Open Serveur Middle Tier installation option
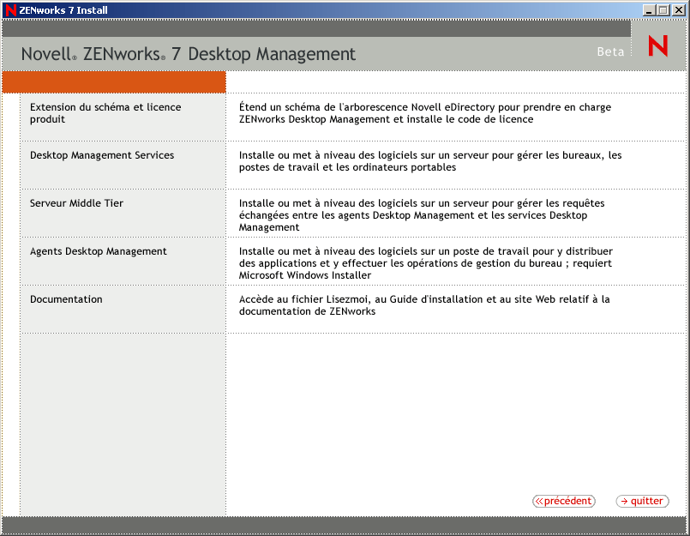Viewport: 690px width, 536px height. tap(75, 202)
